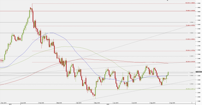Screen dimensions: 202x105
Task: Click the lowest candlestick near May 2016
Action: click(95, 93)
